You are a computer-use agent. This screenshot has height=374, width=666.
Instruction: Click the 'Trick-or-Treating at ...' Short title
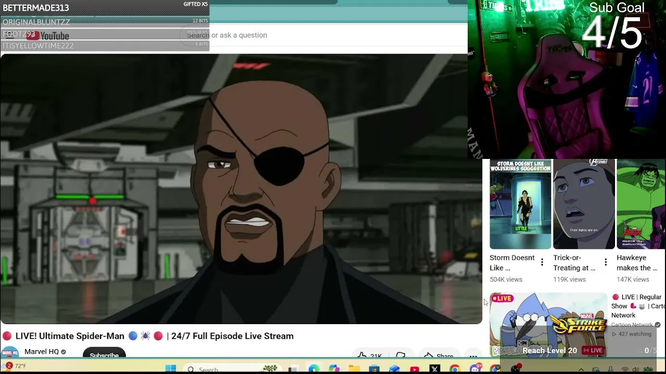click(x=574, y=263)
